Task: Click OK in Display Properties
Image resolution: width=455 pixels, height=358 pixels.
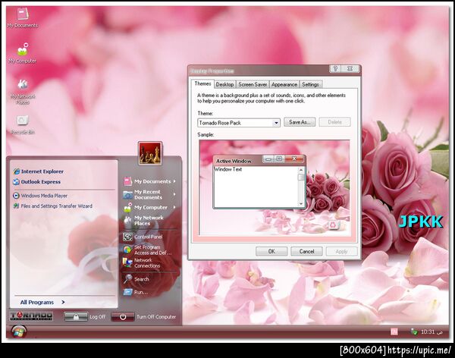Action: point(271,252)
